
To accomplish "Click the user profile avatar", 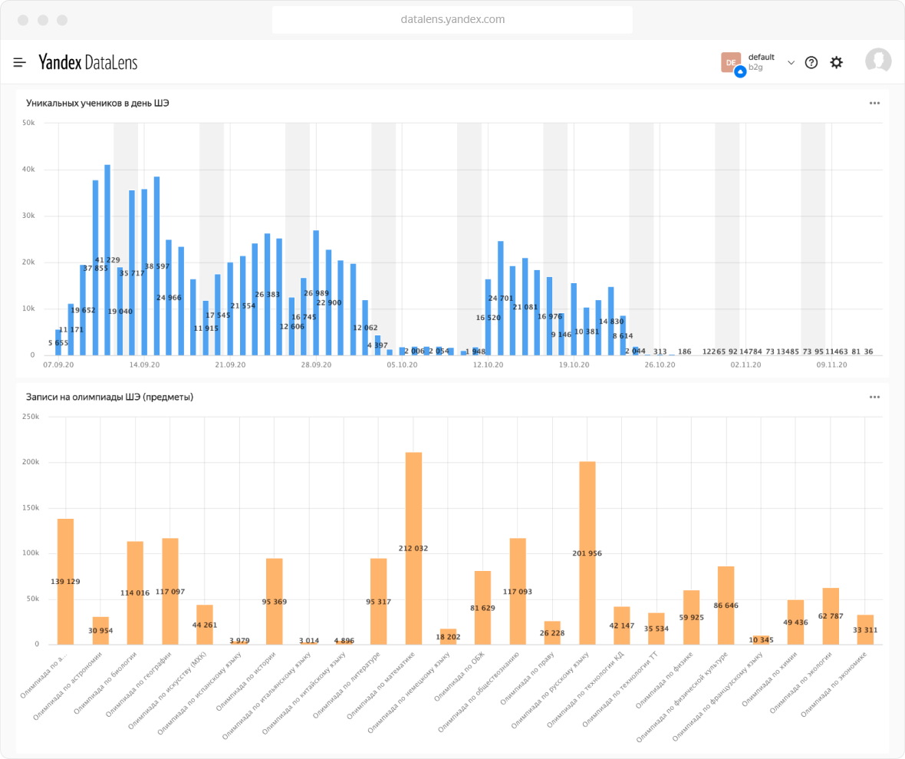I will pyautogui.click(x=878, y=61).
